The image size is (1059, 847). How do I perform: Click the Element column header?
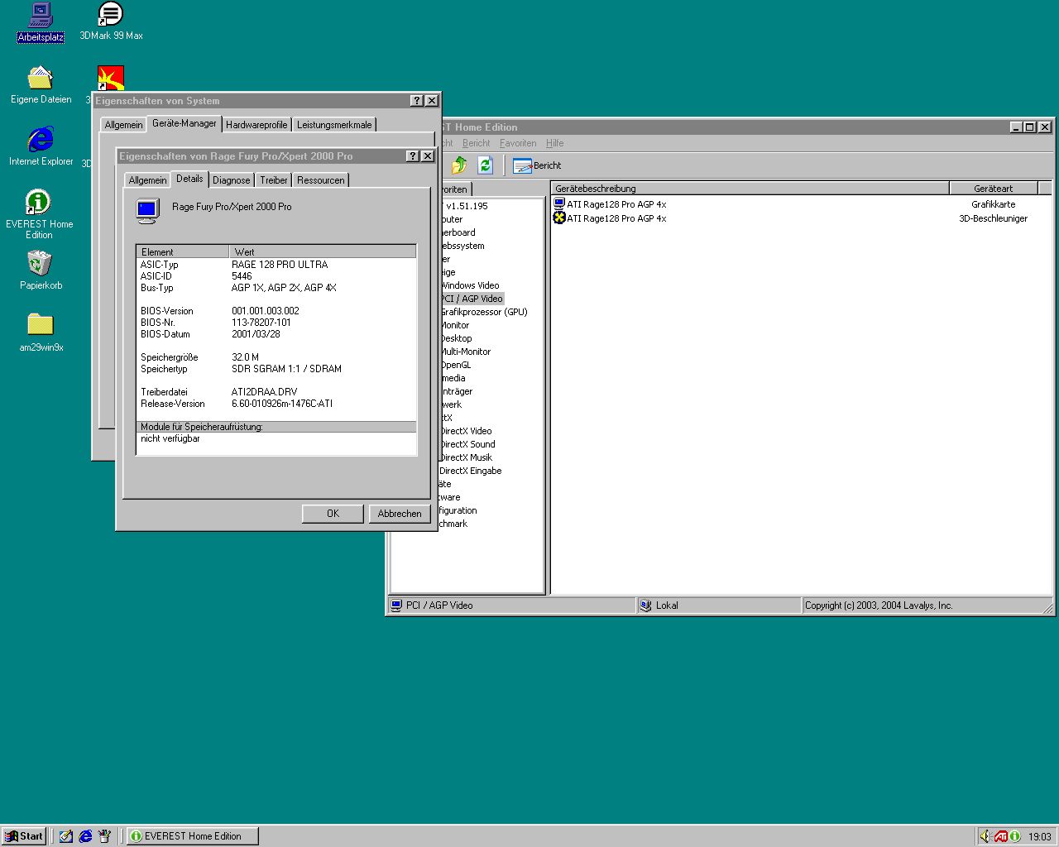coord(183,251)
